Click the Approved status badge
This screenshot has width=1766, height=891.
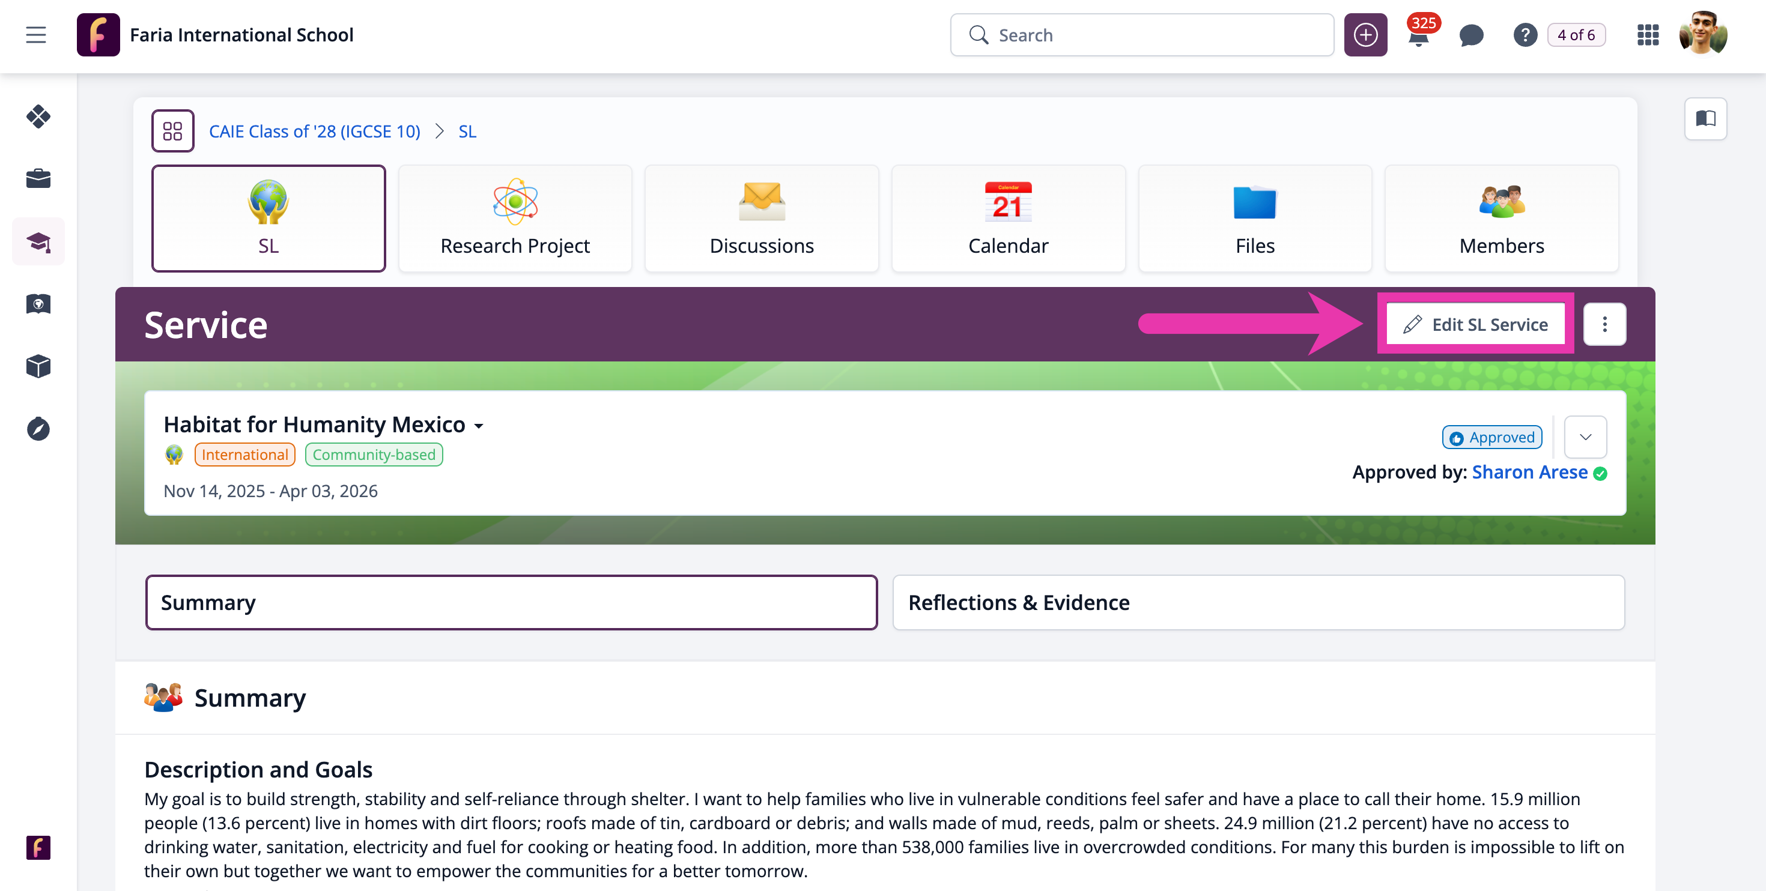(x=1491, y=437)
